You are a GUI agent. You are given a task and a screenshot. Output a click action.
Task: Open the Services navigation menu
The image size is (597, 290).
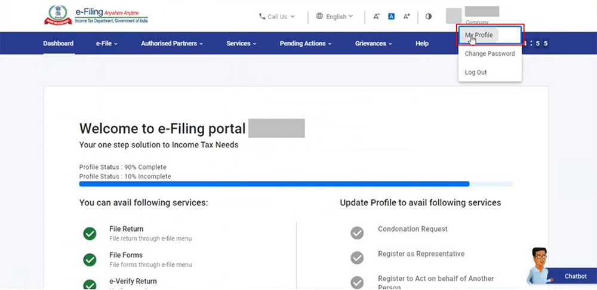point(241,44)
